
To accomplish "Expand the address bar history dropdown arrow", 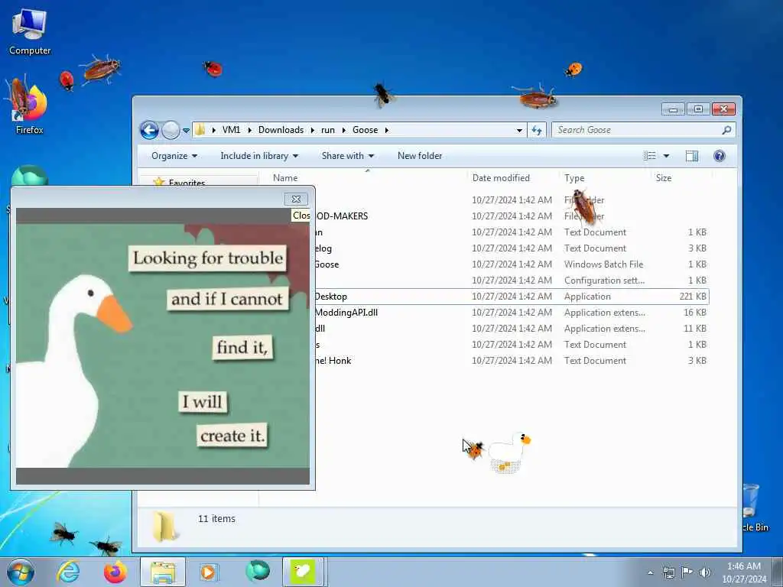I will [x=519, y=130].
